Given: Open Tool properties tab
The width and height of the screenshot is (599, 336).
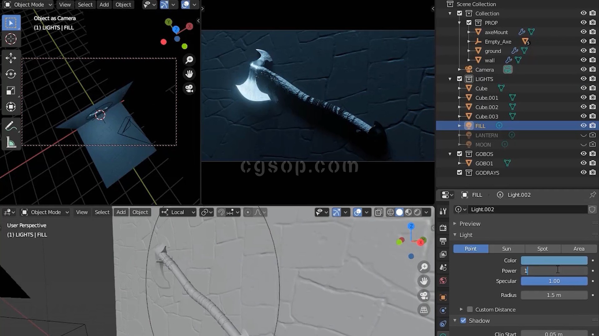Looking at the screenshot, I should pos(443,211).
